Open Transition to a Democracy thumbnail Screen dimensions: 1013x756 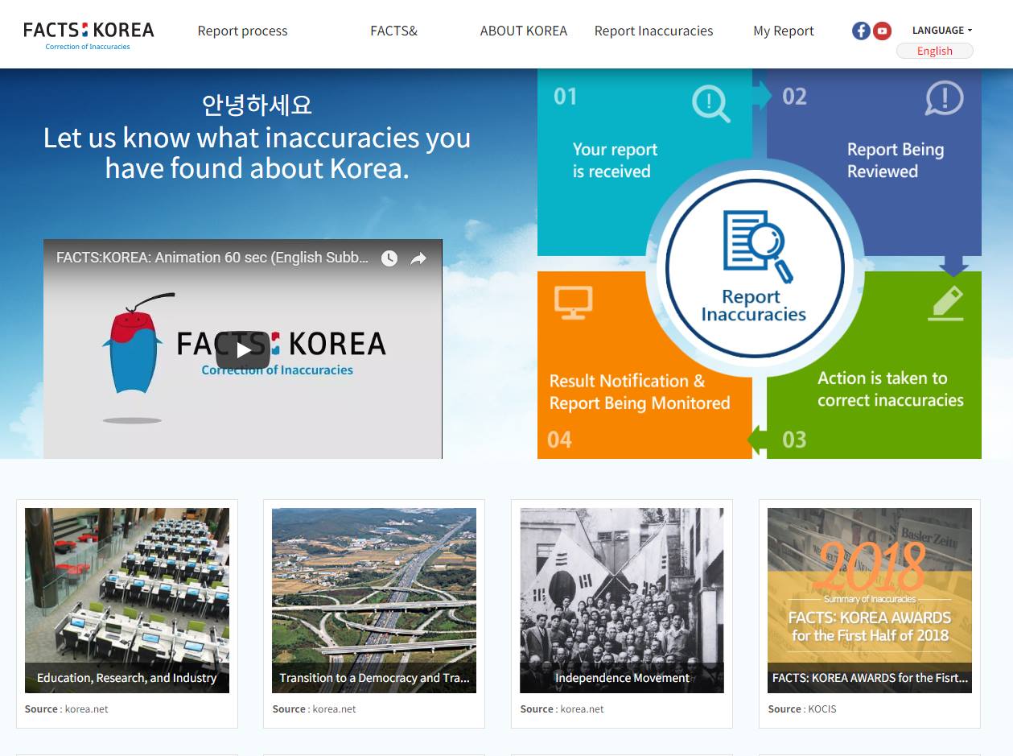click(x=374, y=601)
